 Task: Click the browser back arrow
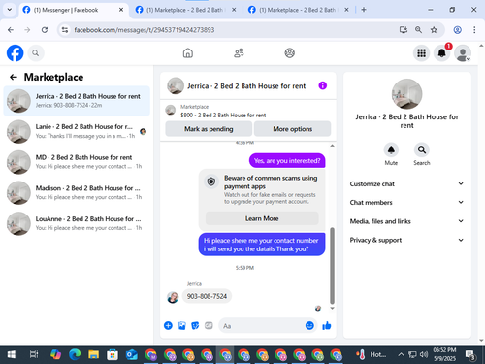coord(11,30)
